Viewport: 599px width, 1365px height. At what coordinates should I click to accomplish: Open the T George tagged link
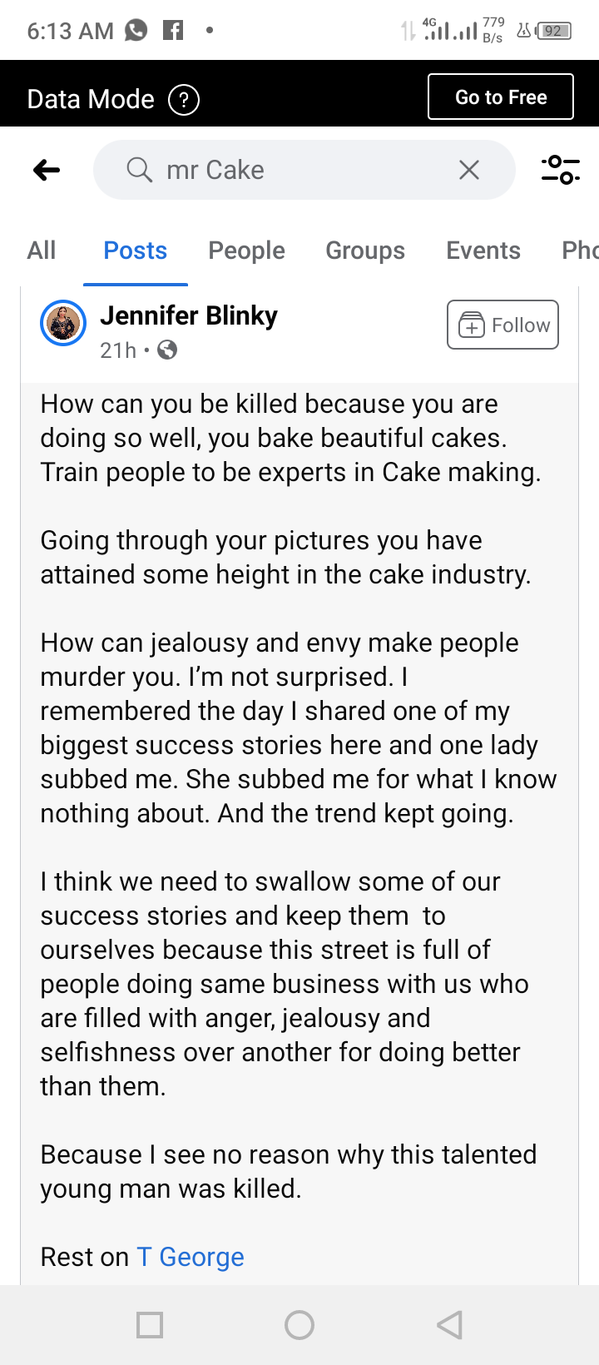(191, 1257)
